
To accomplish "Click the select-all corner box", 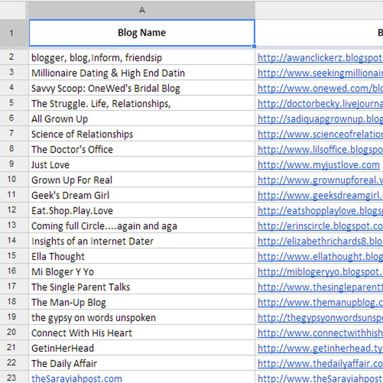I will (13, 10).
